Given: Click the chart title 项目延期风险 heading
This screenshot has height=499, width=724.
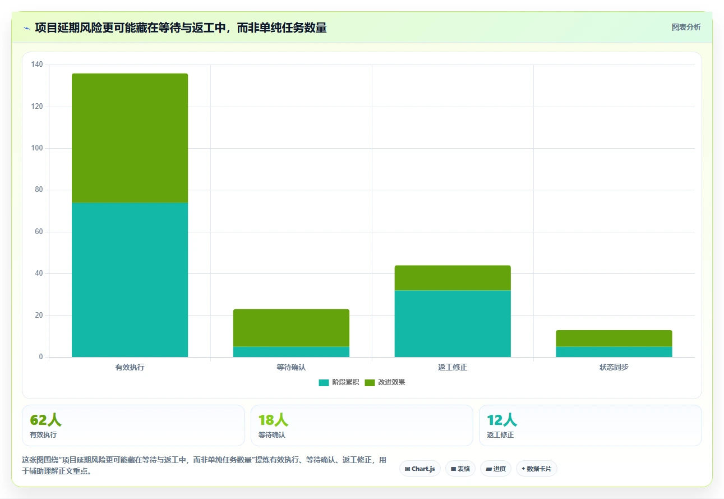Looking at the screenshot, I should point(181,28).
